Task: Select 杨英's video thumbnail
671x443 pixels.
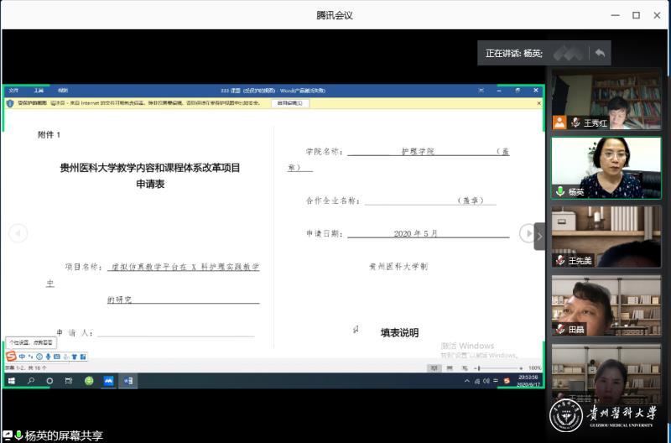Action: [606, 168]
